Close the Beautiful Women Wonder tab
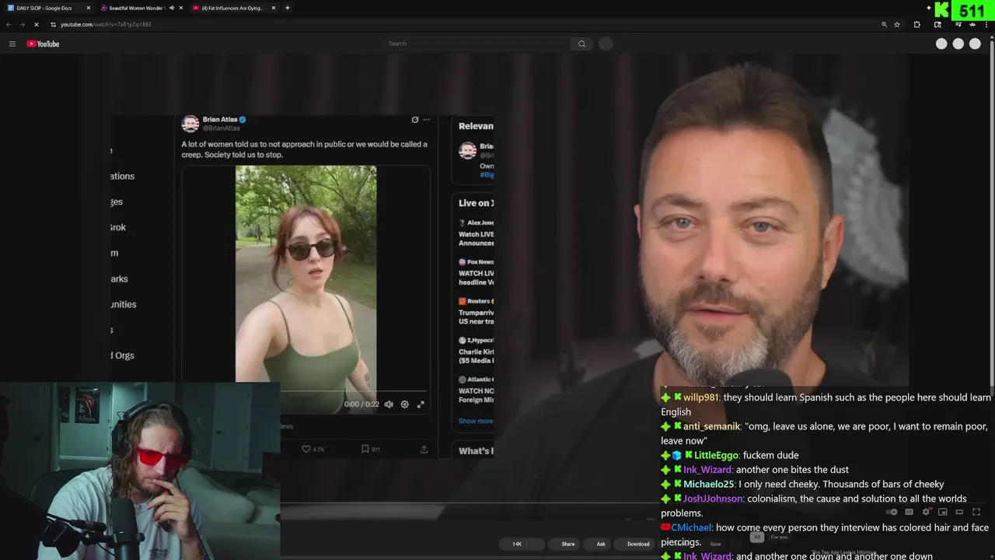995x560 pixels. (181, 8)
